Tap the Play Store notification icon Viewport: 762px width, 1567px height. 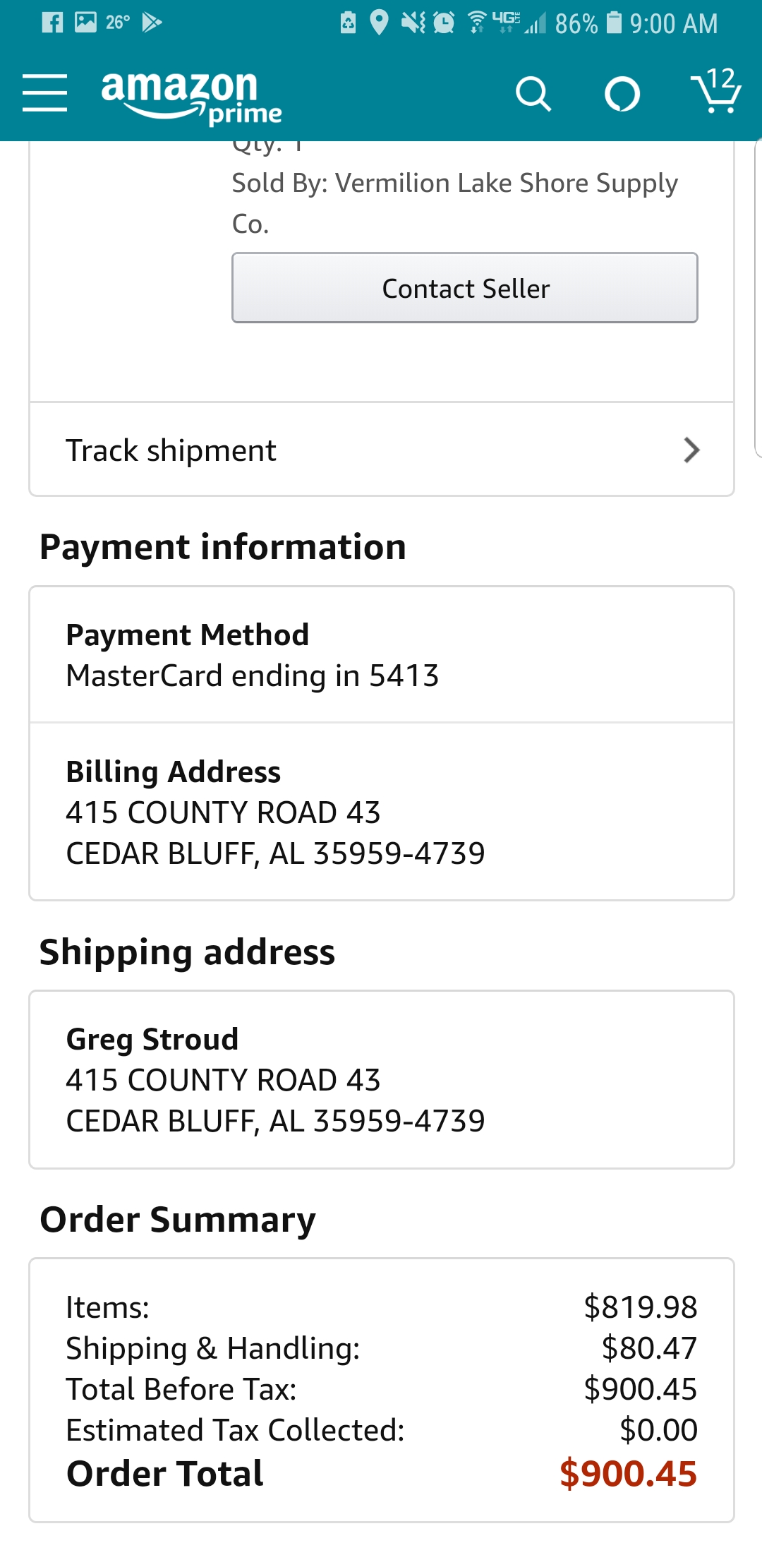click(x=152, y=23)
